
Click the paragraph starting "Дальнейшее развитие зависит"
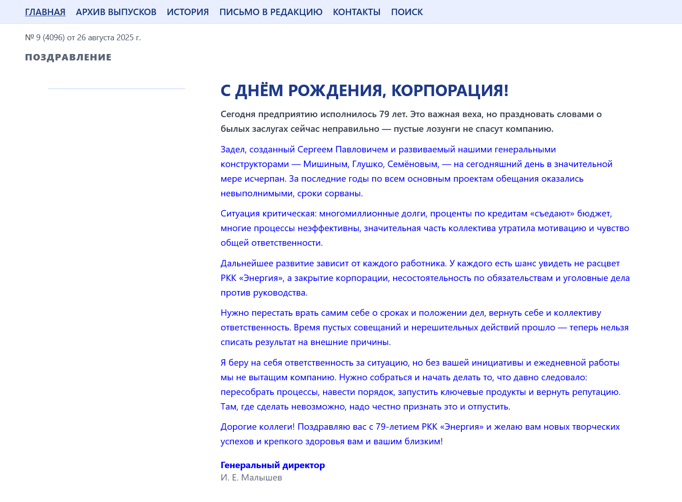425,278
